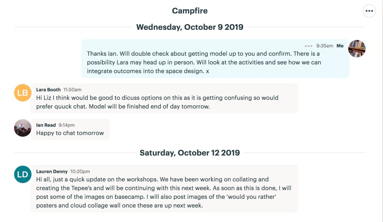Click Lara's message about model options
383x222 pixels.
pos(157,102)
